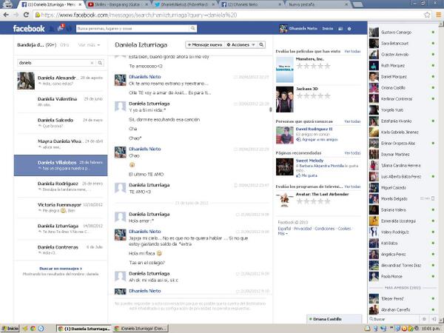The height and width of the screenshot is (333, 444).
Task: Open the Español language link in footer
Action: click(x=284, y=229)
